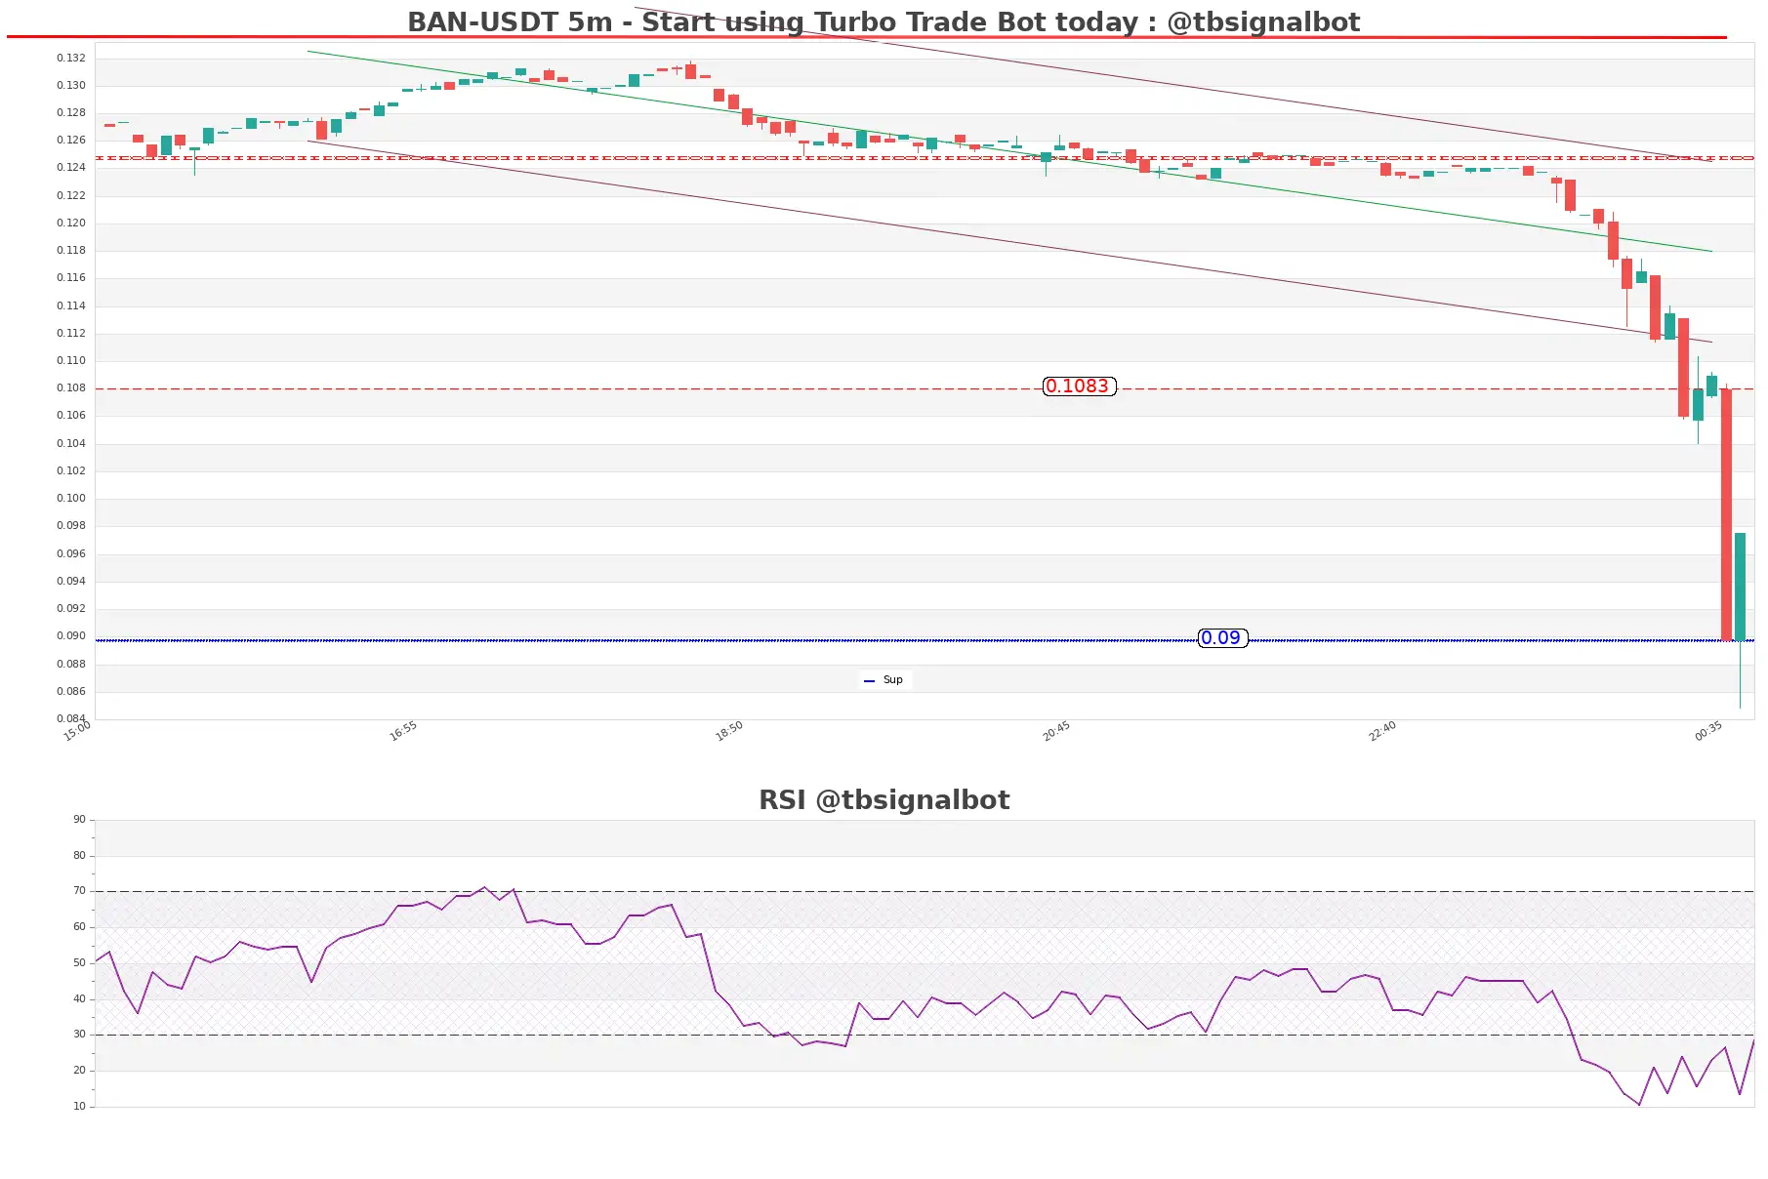Click the 22:40 time axis label
The height and width of the screenshot is (1179, 1768).
1382,732
